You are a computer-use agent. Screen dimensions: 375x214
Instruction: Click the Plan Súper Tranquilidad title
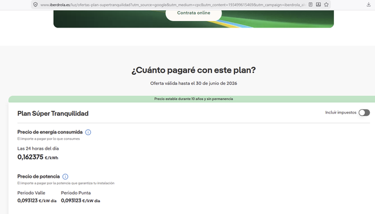(53, 113)
